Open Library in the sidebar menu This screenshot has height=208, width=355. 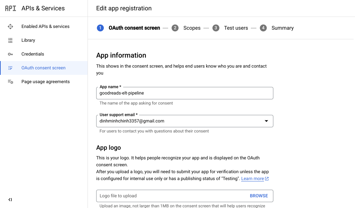[x=28, y=40]
